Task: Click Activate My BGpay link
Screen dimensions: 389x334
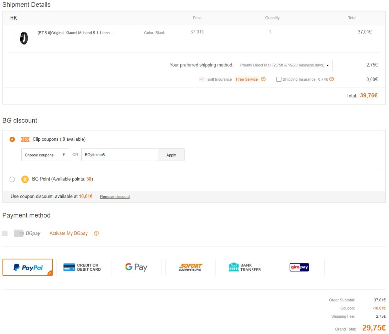Action: pos(69,233)
